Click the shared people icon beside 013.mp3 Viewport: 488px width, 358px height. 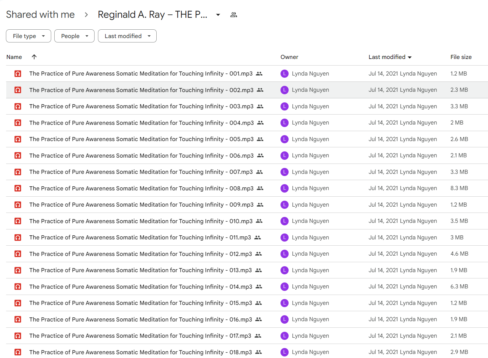click(259, 270)
